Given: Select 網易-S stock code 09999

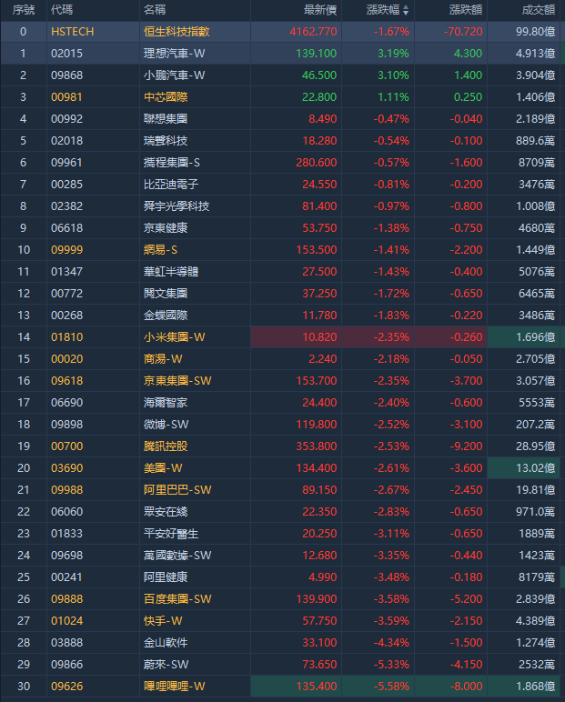Looking at the screenshot, I should 67,249.
